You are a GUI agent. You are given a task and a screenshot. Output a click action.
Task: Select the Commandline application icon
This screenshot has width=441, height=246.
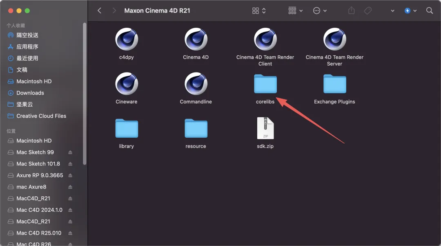pyautogui.click(x=196, y=83)
